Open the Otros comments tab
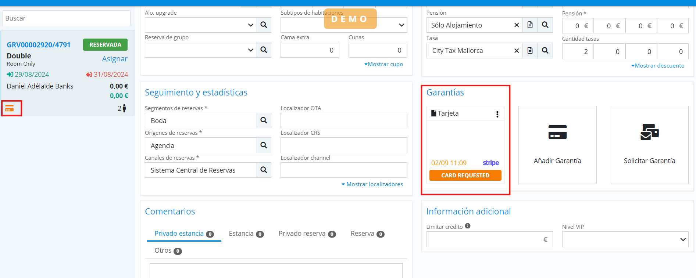Image resolution: width=696 pixels, height=278 pixels. [x=168, y=251]
